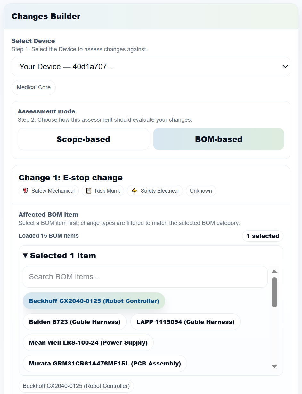Click the Unknown category tag

pyautogui.click(x=201, y=191)
